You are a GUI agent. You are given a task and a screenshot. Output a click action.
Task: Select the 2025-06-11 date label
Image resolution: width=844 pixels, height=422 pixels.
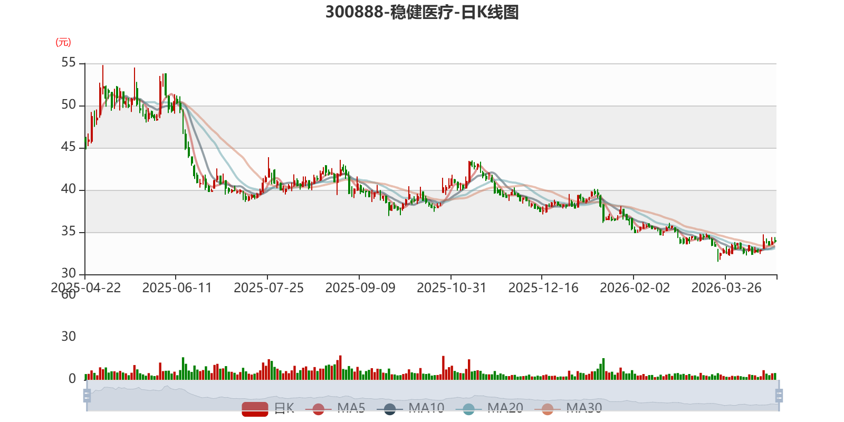177,287
